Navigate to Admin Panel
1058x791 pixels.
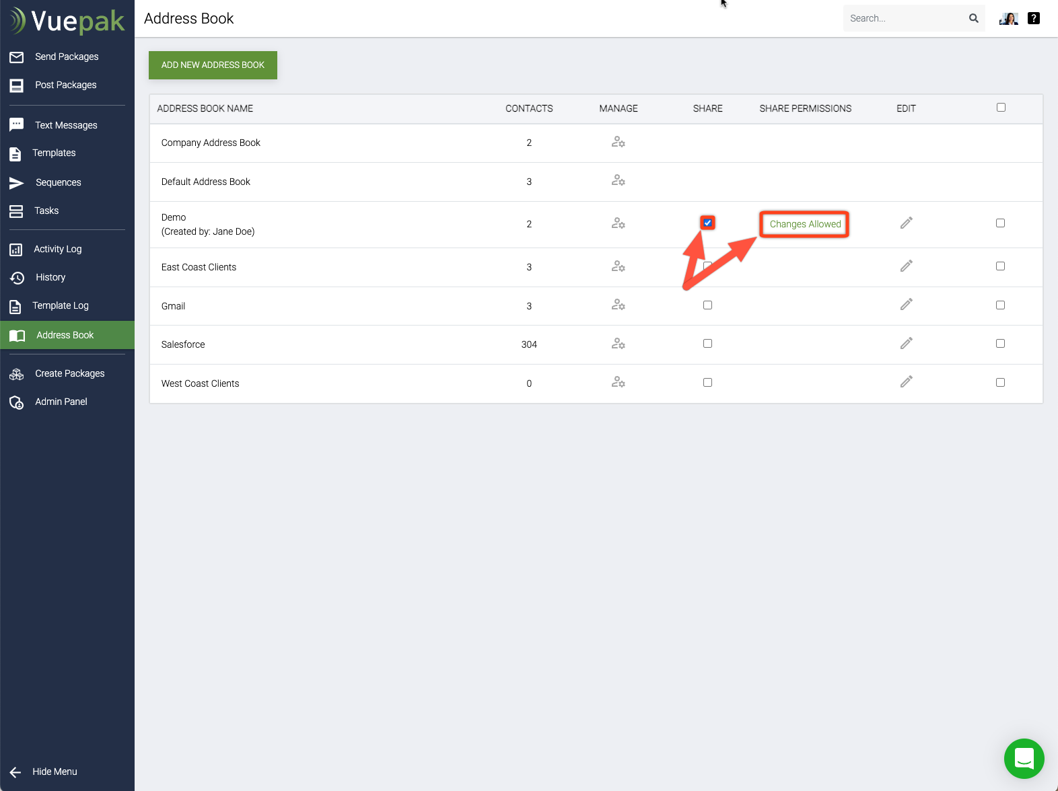[x=61, y=402]
